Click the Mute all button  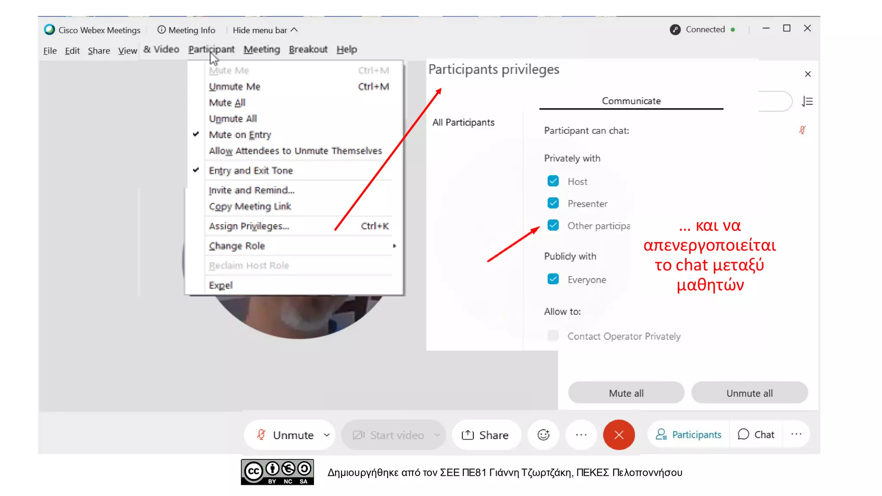tap(626, 393)
